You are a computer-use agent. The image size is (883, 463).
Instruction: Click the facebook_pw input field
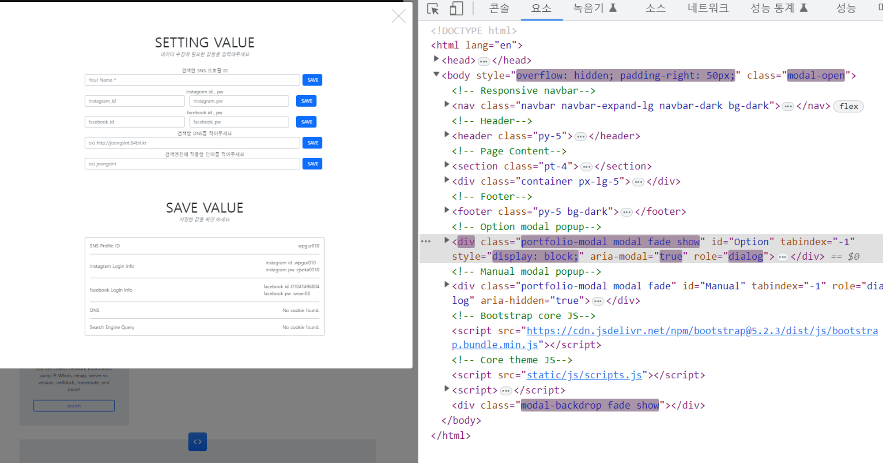click(x=239, y=122)
